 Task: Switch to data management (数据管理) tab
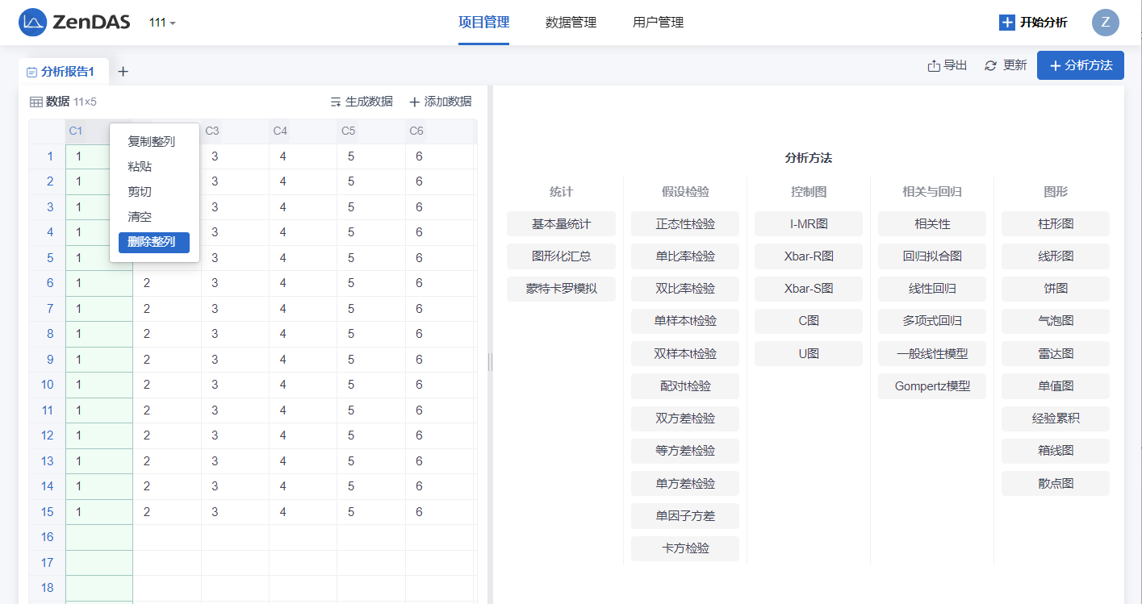(571, 23)
